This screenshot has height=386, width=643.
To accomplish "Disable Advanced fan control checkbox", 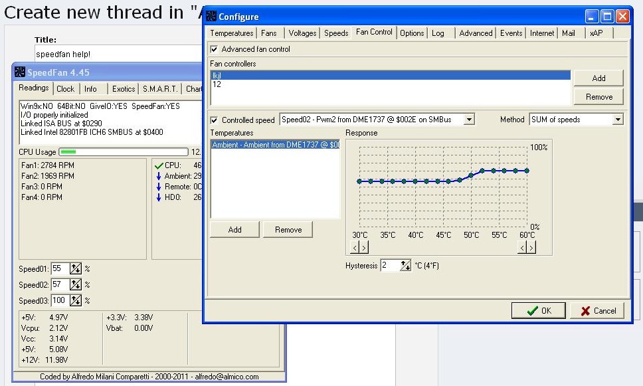I will coord(214,49).
